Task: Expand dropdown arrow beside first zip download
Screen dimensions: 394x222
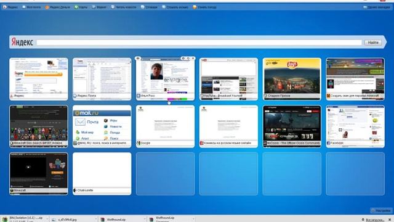Action: (x=47, y=220)
